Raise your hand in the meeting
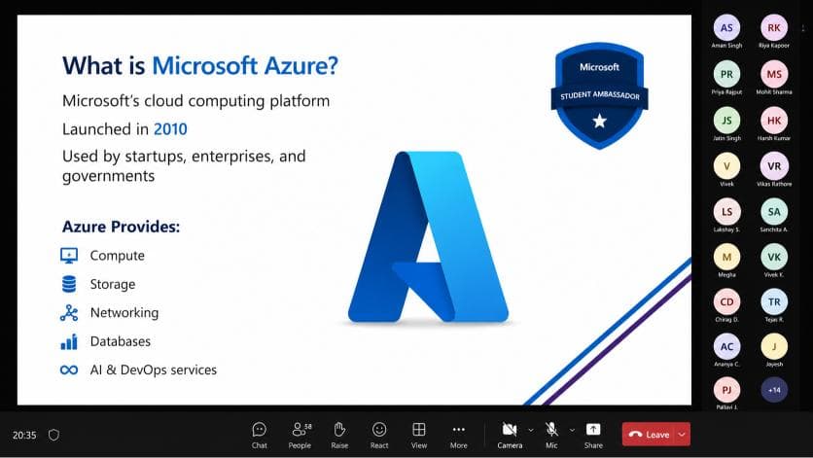 (339, 435)
